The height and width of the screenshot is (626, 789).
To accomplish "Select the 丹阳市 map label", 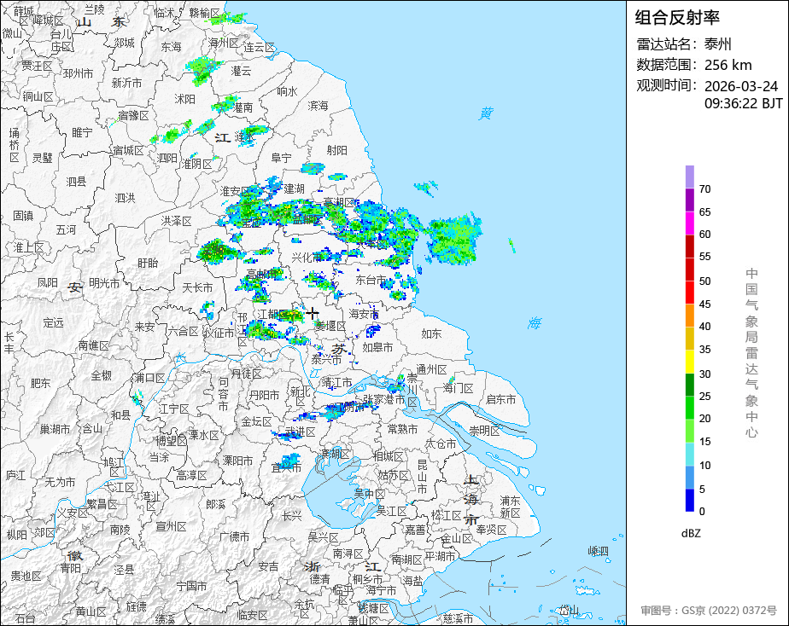I will click(264, 396).
